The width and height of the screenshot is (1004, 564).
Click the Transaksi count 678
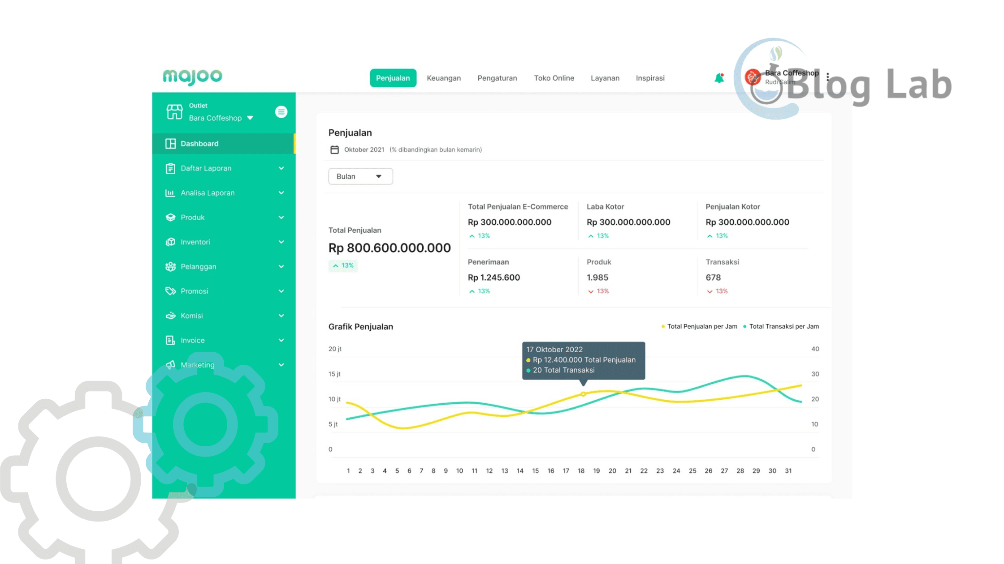click(x=713, y=278)
